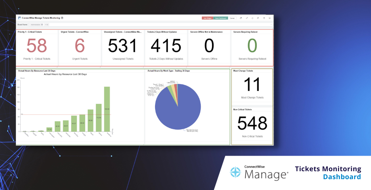This screenshot has width=371, height=190.
Task: Select 'Servers Requiring Reboot' widget header
Action: pyautogui.click(x=245, y=32)
